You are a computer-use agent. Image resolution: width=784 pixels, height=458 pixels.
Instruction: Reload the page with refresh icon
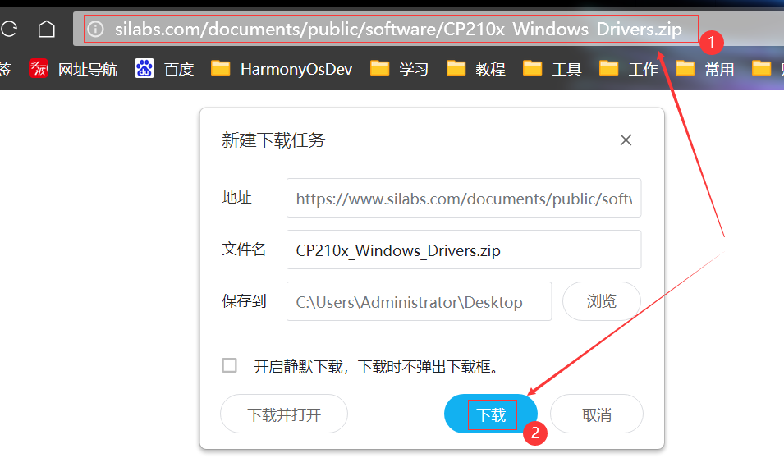[x=8, y=29]
